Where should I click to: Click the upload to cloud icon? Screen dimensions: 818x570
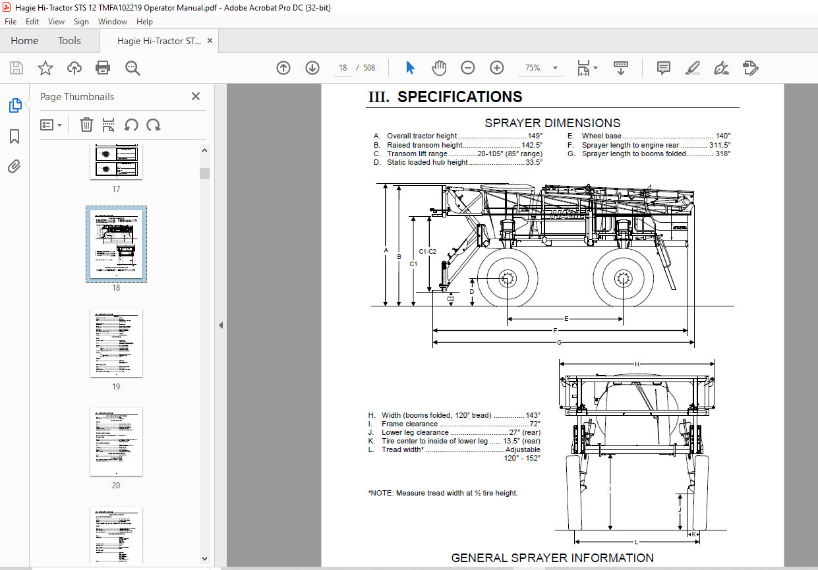point(74,68)
